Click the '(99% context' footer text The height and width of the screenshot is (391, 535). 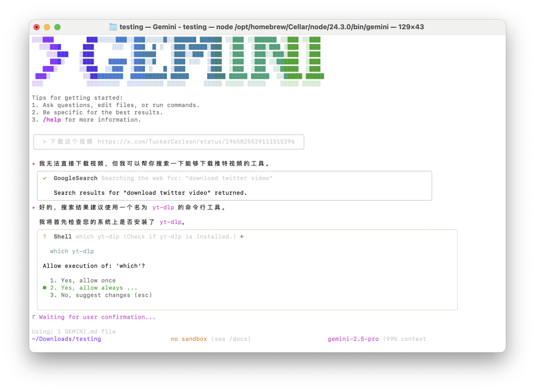pos(404,339)
